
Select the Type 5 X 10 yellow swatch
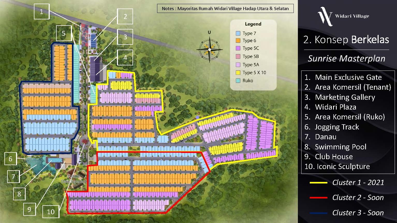tap(238, 73)
